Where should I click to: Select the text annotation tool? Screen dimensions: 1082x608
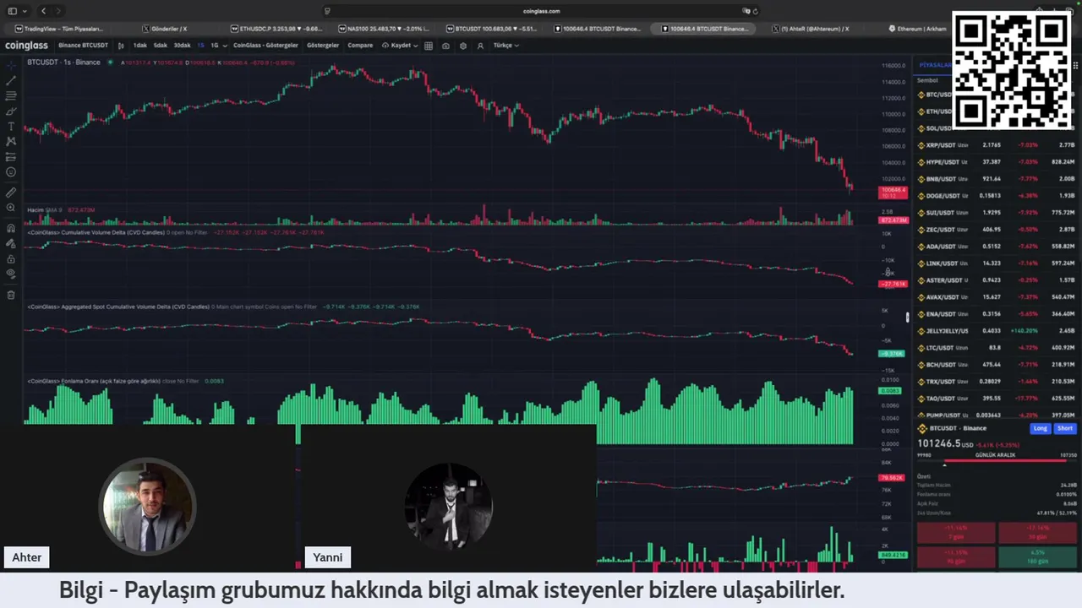click(x=11, y=126)
